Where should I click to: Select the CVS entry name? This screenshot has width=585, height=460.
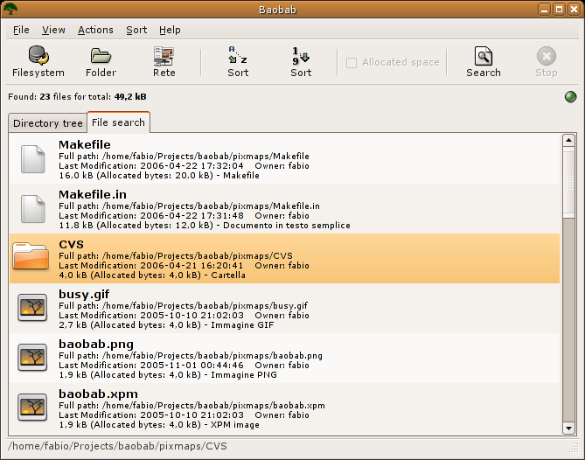(x=71, y=244)
